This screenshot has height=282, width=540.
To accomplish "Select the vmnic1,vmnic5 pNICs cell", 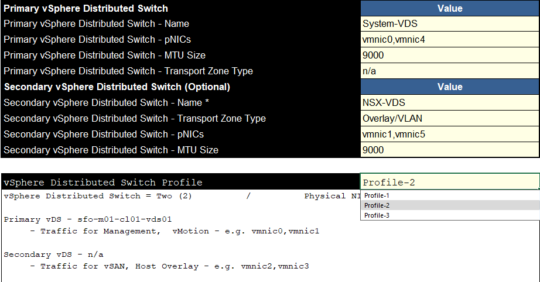I will pyautogui.click(x=450, y=134).
